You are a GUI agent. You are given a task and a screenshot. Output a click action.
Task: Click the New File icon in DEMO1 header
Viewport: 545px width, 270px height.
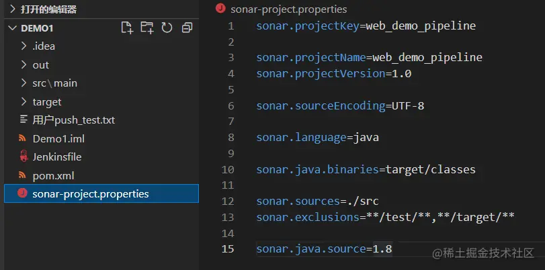pos(127,28)
